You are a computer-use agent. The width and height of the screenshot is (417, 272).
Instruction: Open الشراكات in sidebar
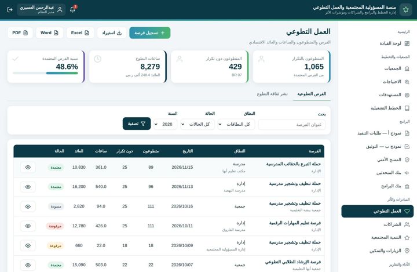pos(378,224)
